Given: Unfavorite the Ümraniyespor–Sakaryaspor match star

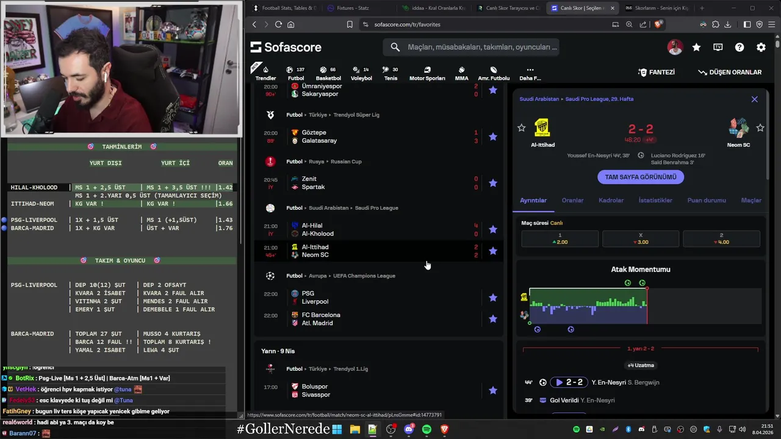Looking at the screenshot, I should [493, 90].
